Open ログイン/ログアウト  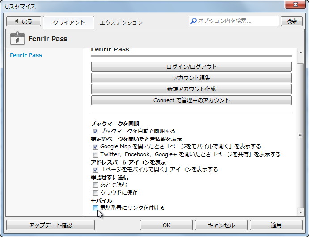click(x=191, y=67)
